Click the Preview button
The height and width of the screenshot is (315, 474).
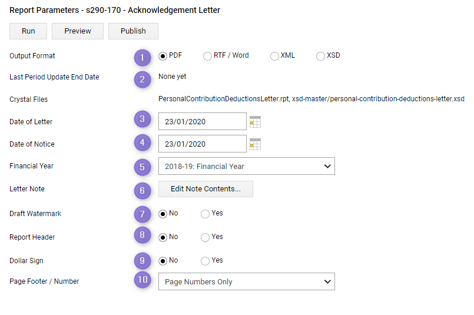pyautogui.click(x=78, y=31)
